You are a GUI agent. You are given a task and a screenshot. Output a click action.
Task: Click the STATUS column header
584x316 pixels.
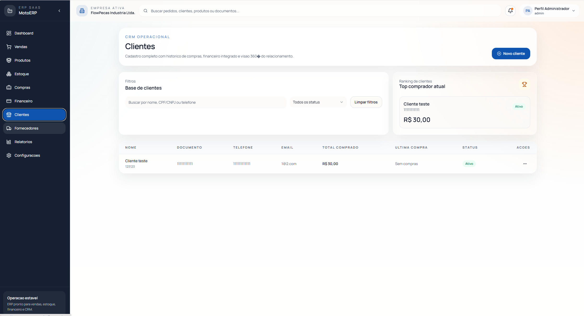(x=470, y=148)
